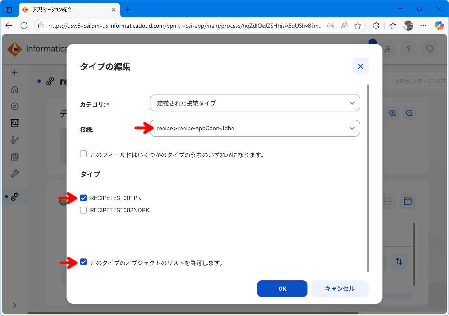Close the タイプの編集 dialog with X

(x=360, y=66)
